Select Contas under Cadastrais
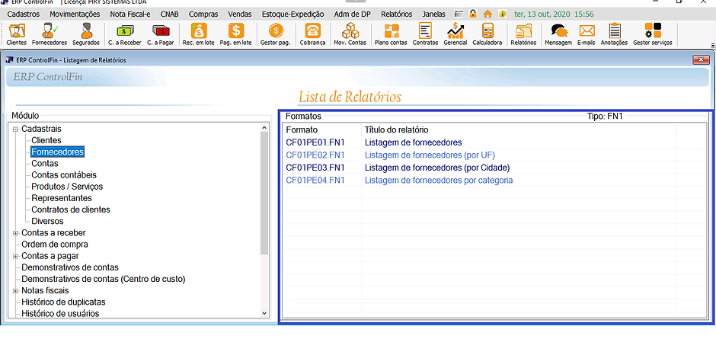 (x=45, y=164)
